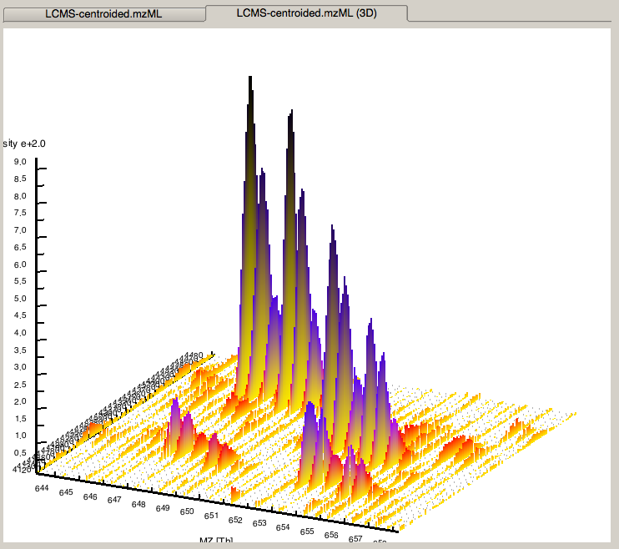619x549 pixels.
Task: Click the second tallest peak tip near m/z 653
Action: click(x=291, y=111)
